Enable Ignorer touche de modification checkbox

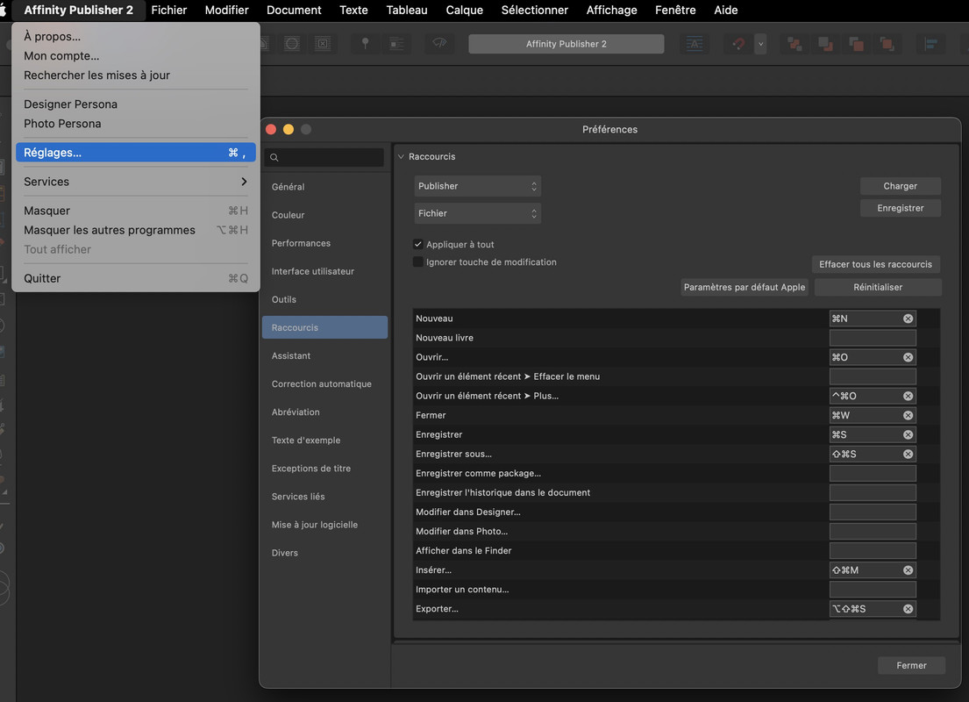tap(418, 262)
